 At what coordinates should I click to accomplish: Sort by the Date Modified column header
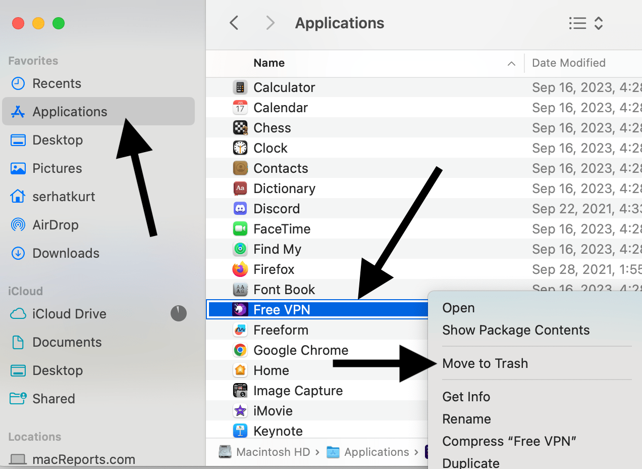coord(569,63)
